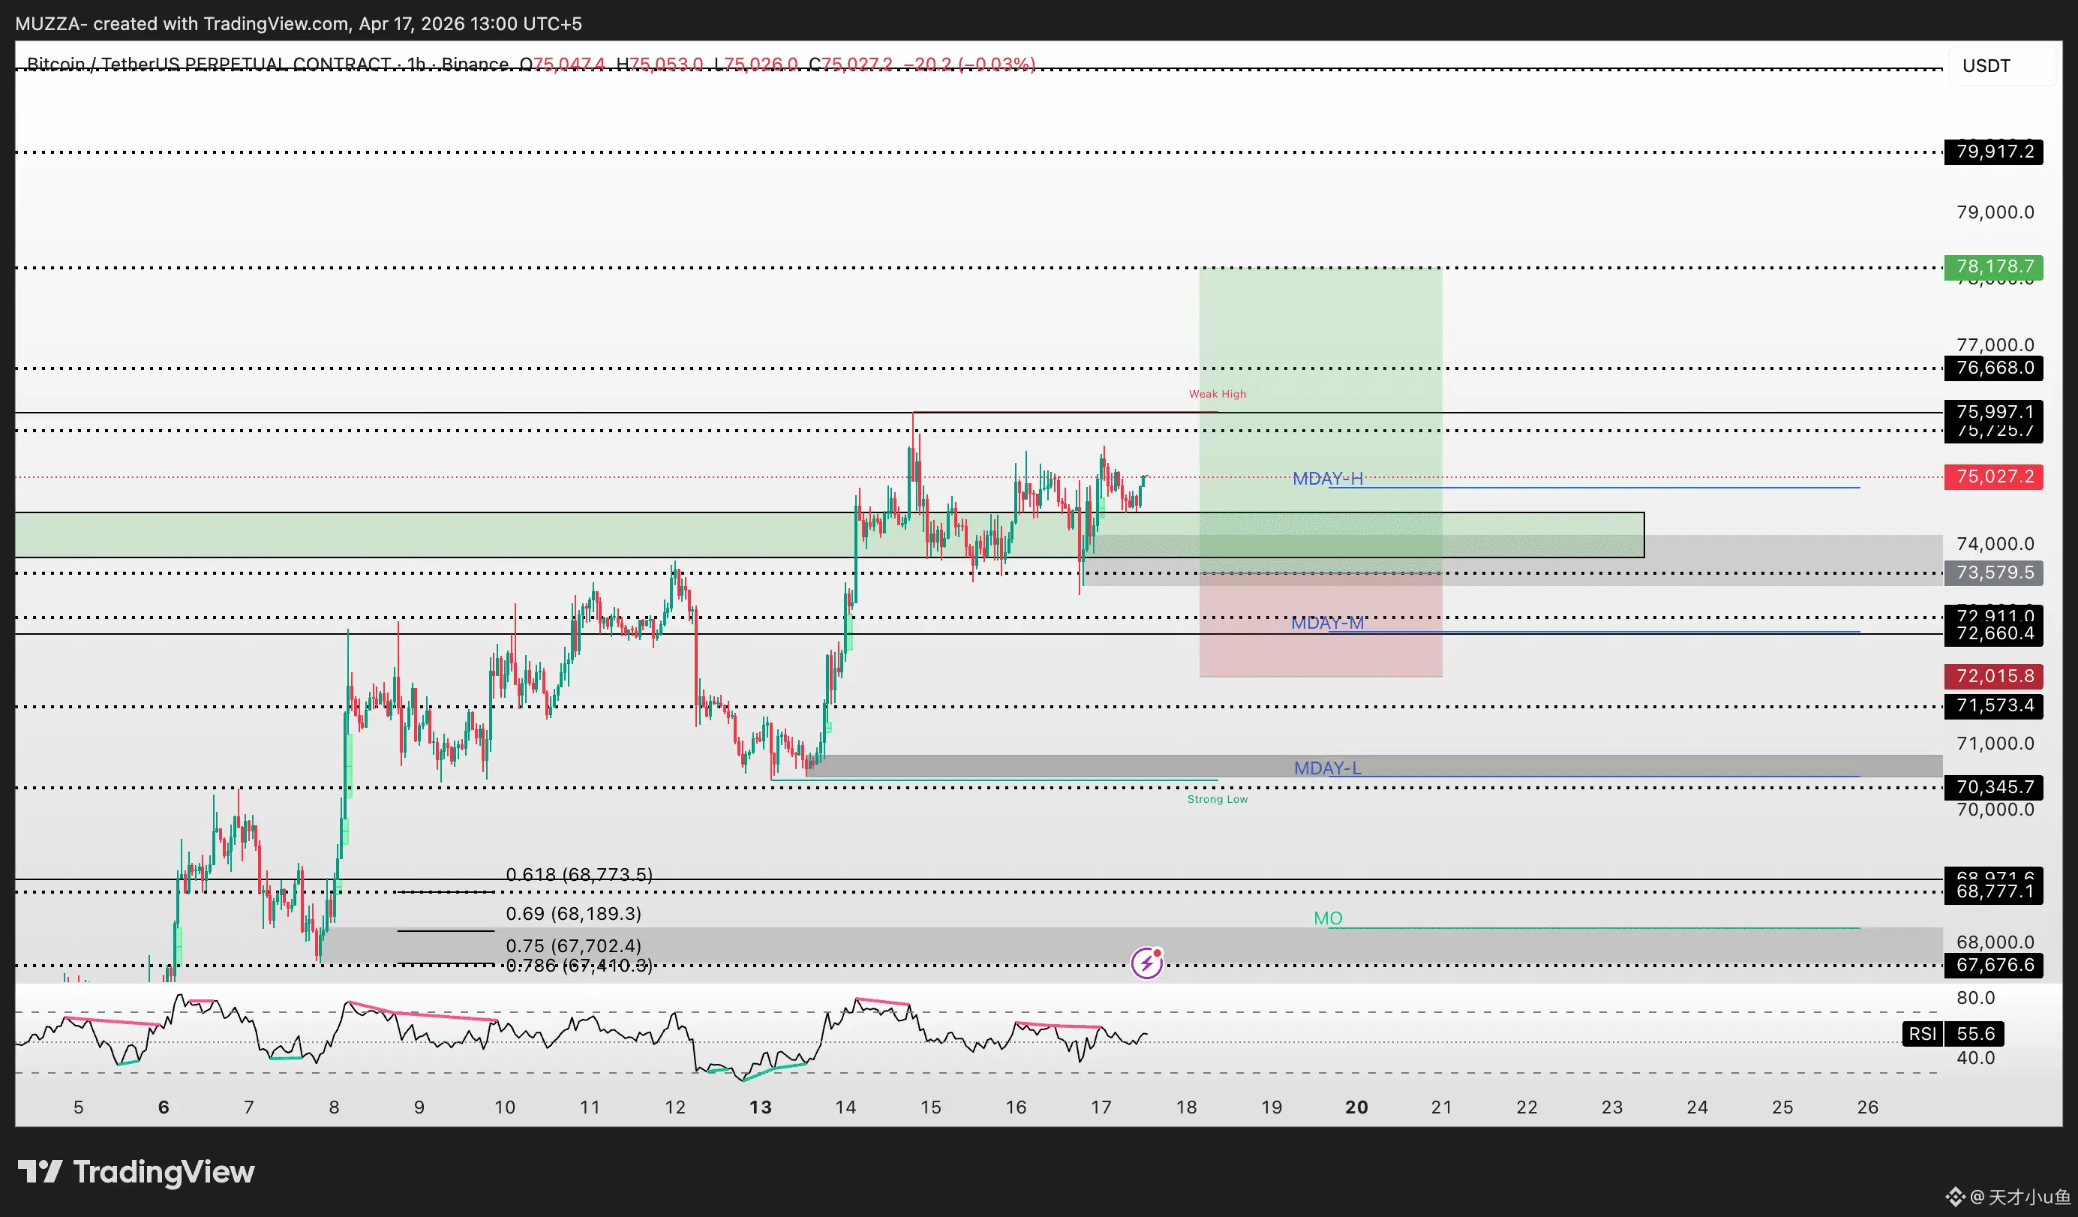Click the date 20 on the time axis
The width and height of the screenshot is (2078, 1217).
pos(1356,1107)
